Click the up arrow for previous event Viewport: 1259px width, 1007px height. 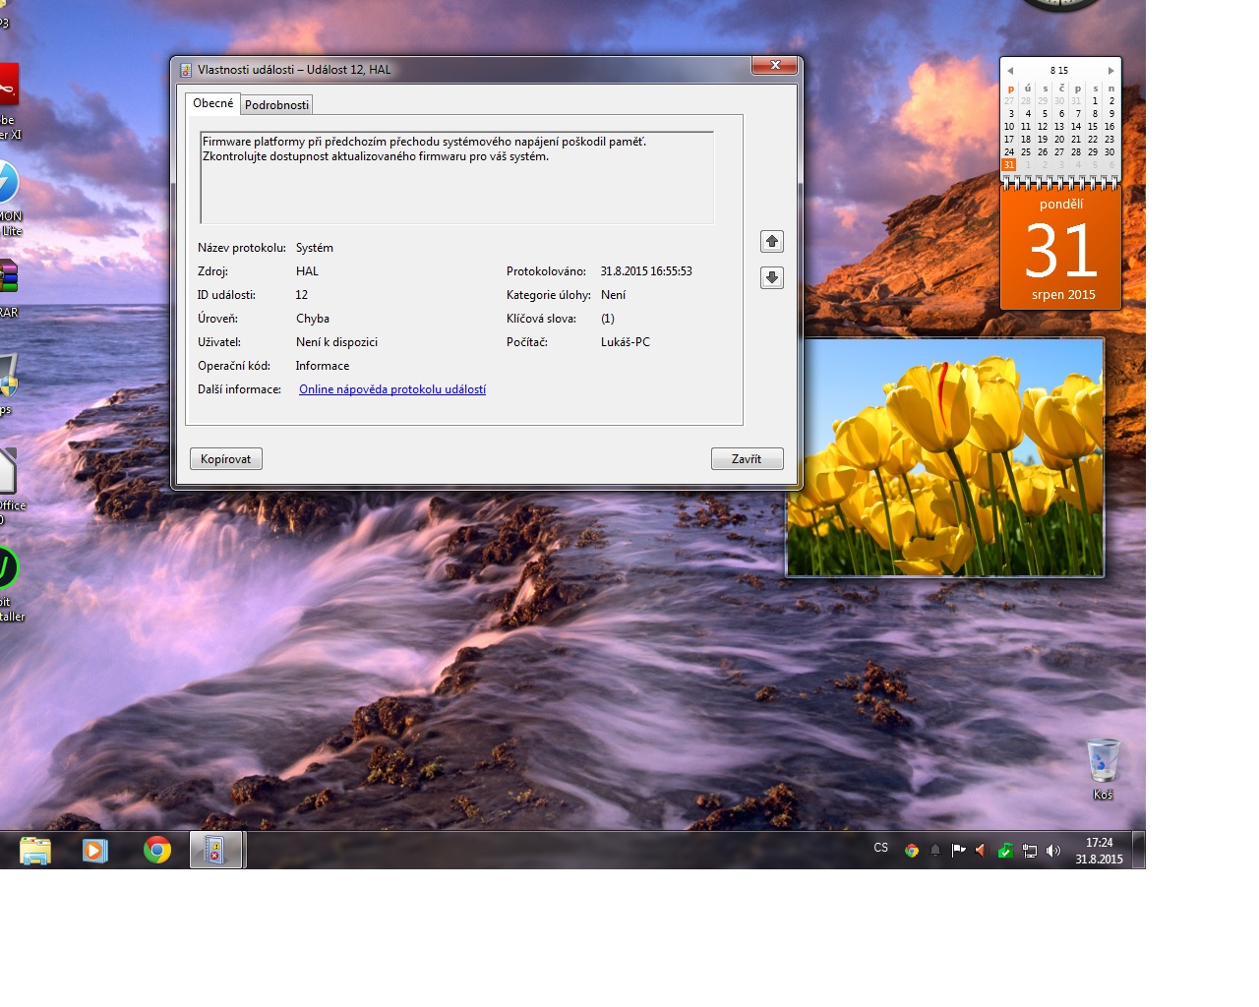(x=772, y=241)
